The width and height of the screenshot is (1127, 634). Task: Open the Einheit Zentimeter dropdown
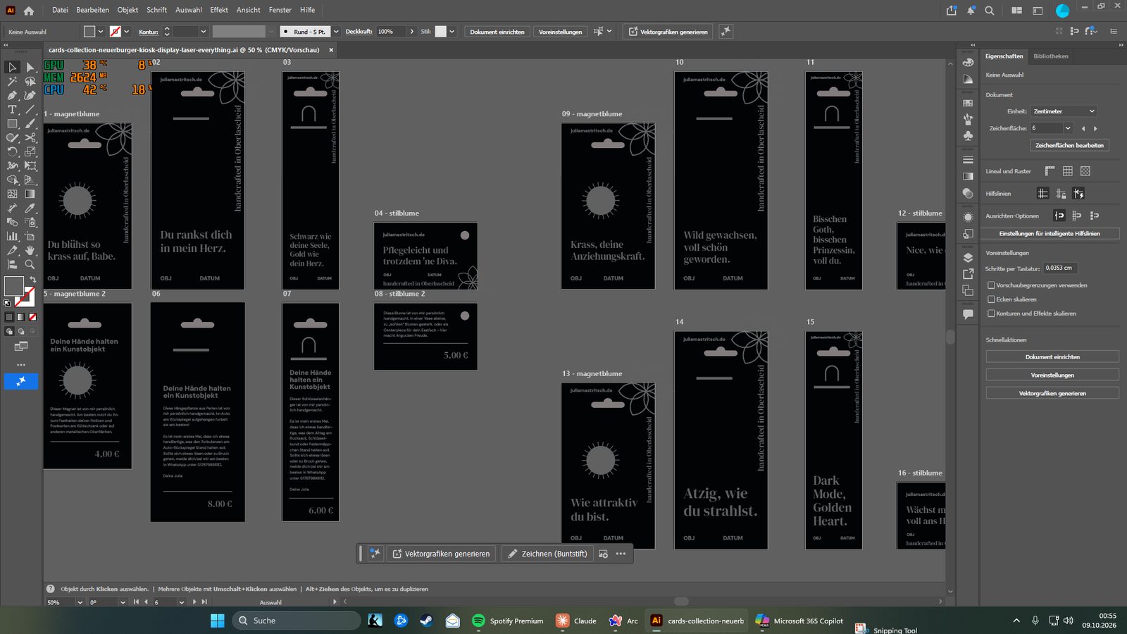tap(1064, 111)
